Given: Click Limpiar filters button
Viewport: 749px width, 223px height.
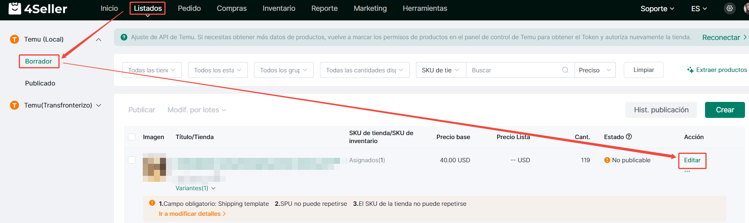Looking at the screenshot, I should [x=643, y=70].
